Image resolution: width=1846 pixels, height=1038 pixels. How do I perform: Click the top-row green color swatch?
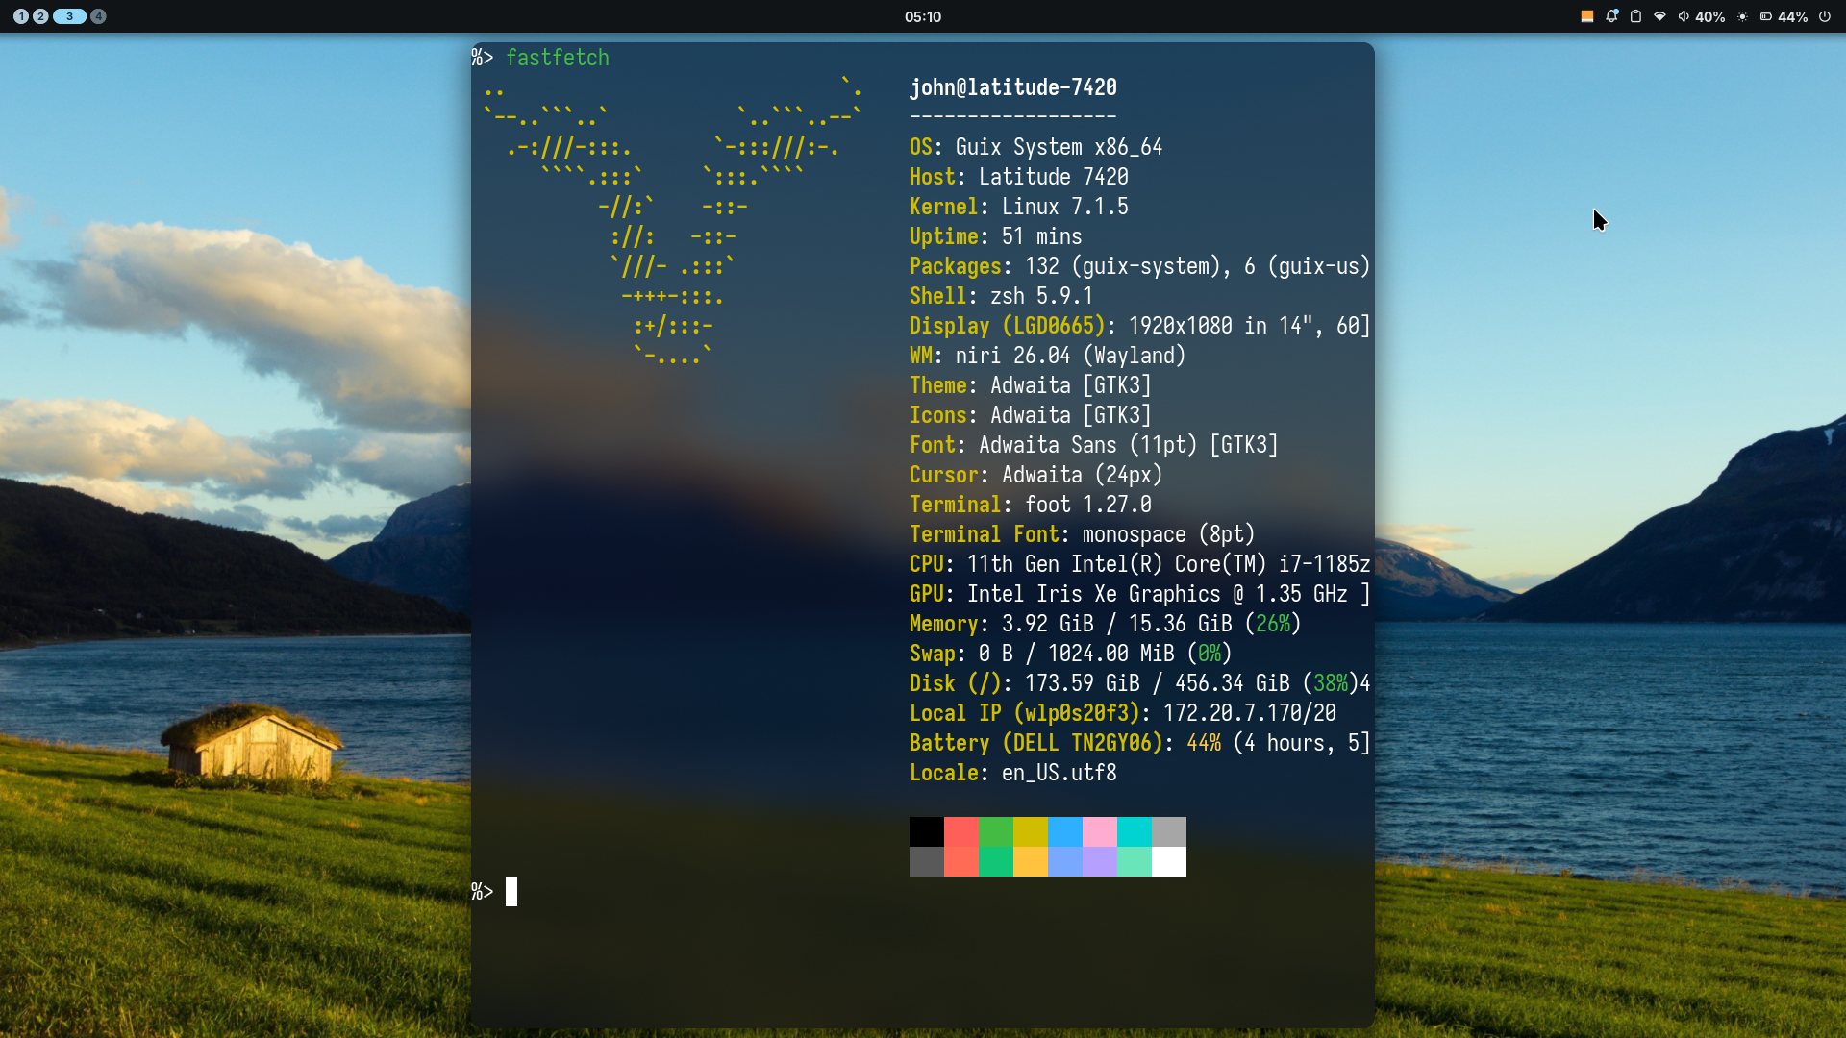click(x=996, y=831)
